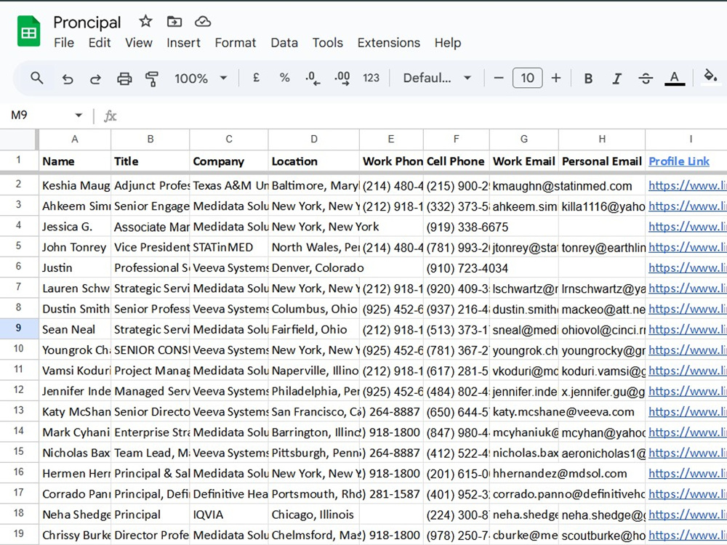727x545 pixels.
Task: Open the 123 more formats menu
Action: tap(371, 78)
